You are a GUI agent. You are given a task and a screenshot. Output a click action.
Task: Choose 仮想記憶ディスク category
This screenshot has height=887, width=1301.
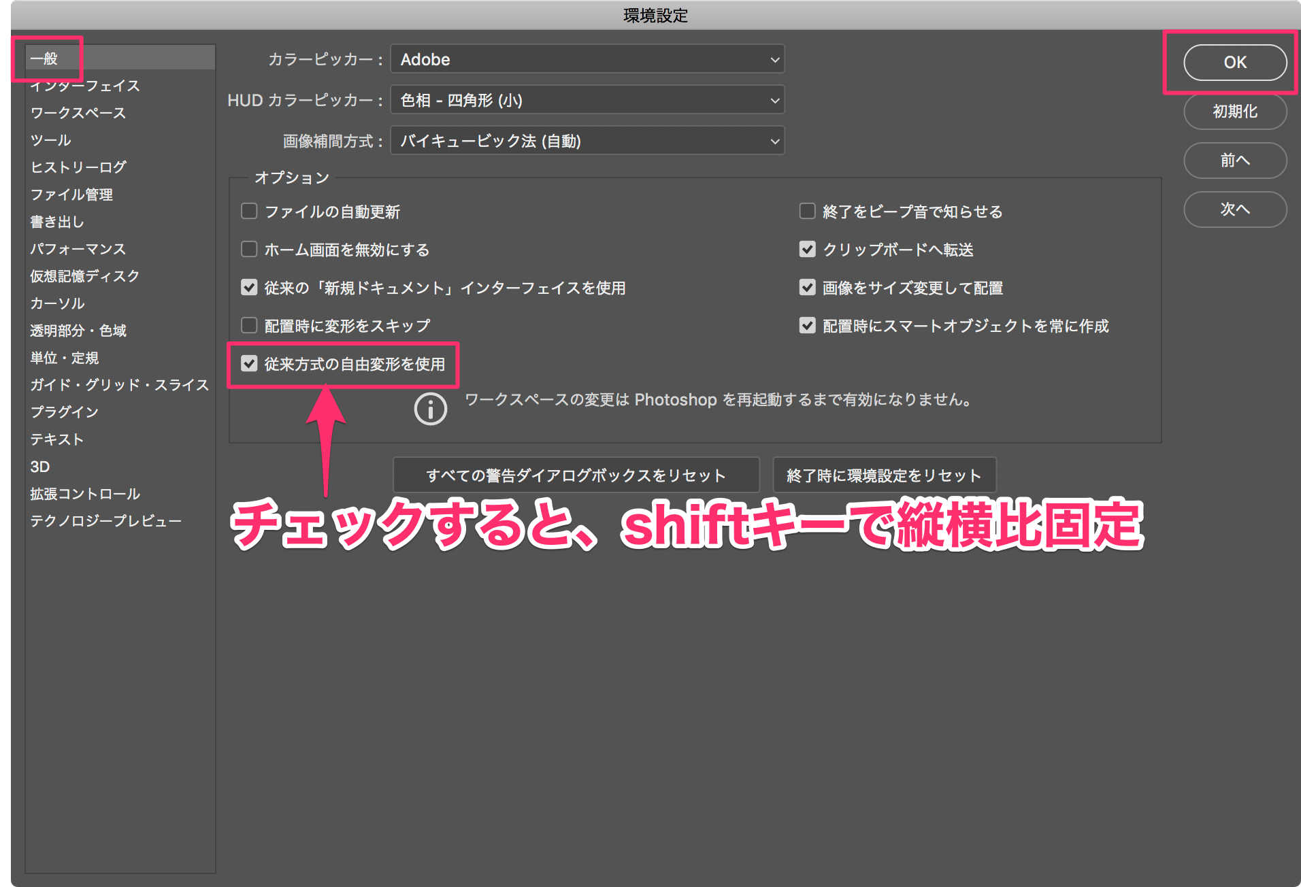(120, 276)
